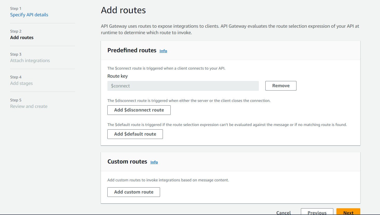The height and width of the screenshot is (215, 380).
Task: Go to Attach integrations step
Action: tap(30, 61)
